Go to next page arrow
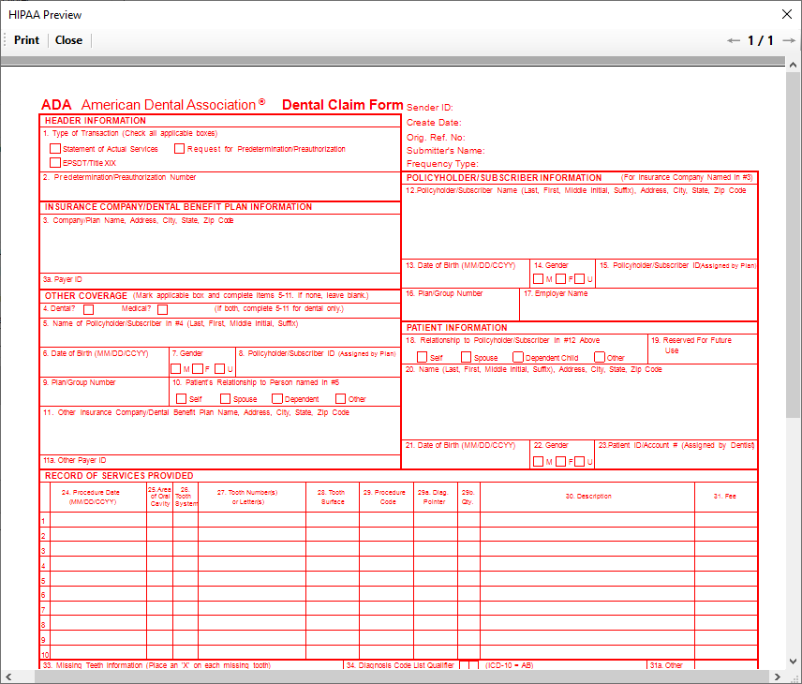Screen dimensions: 802x684 [789, 40]
